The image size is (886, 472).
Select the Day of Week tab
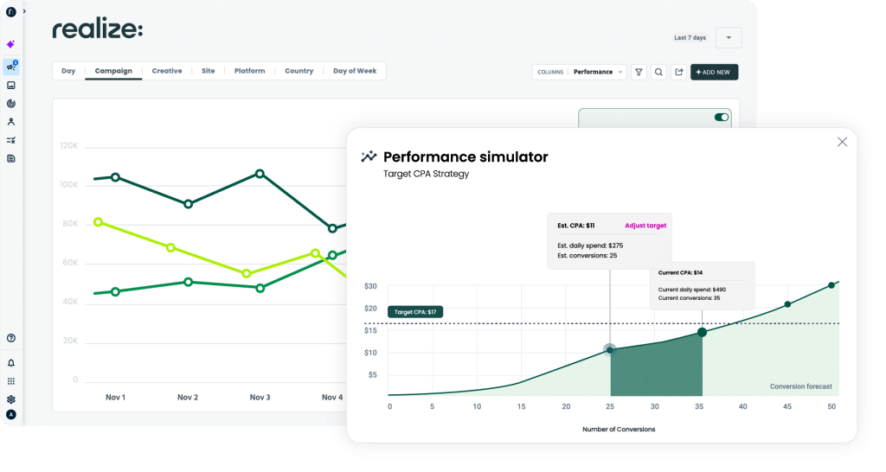click(354, 71)
